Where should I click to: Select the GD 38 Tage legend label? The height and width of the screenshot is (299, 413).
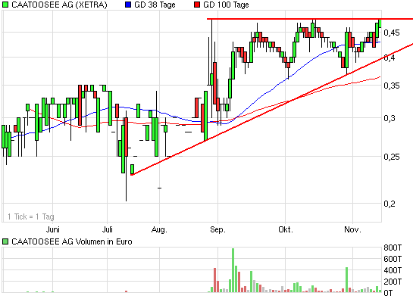pyautogui.click(x=155, y=5)
